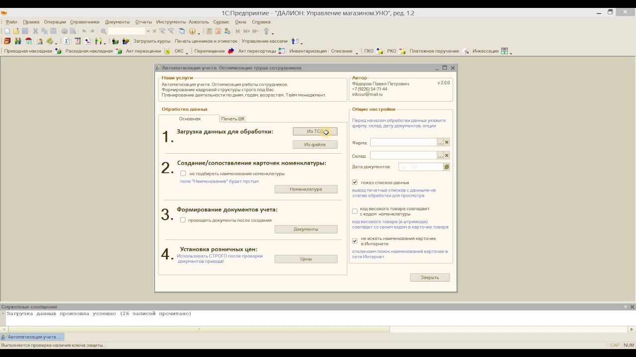Click icon next to Расходная накладная
Viewport: 636px width, 357px height.
118,51
